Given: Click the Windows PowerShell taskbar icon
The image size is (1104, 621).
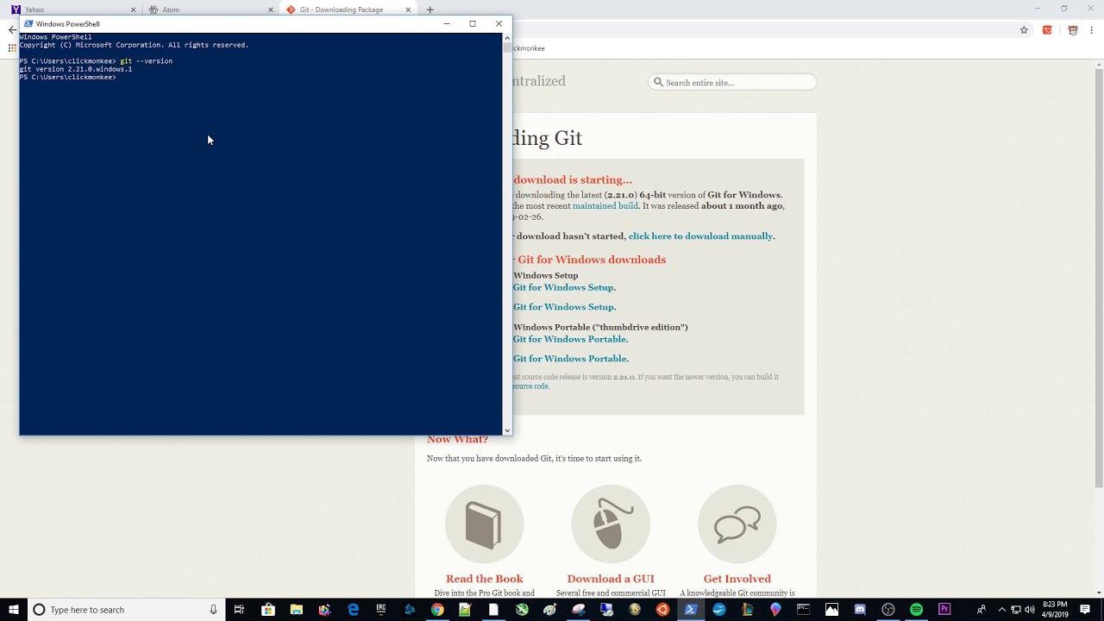Looking at the screenshot, I should click(691, 610).
